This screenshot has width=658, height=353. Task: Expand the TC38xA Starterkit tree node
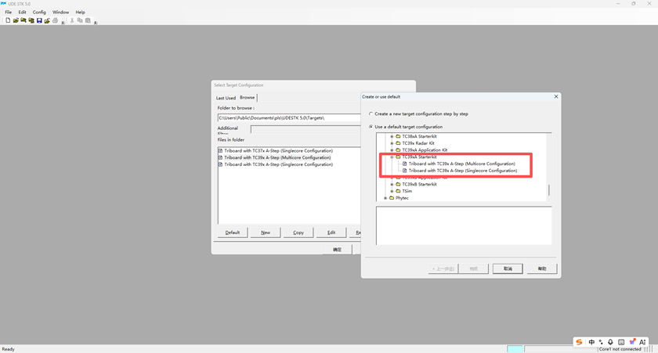click(x=392, y=136)
